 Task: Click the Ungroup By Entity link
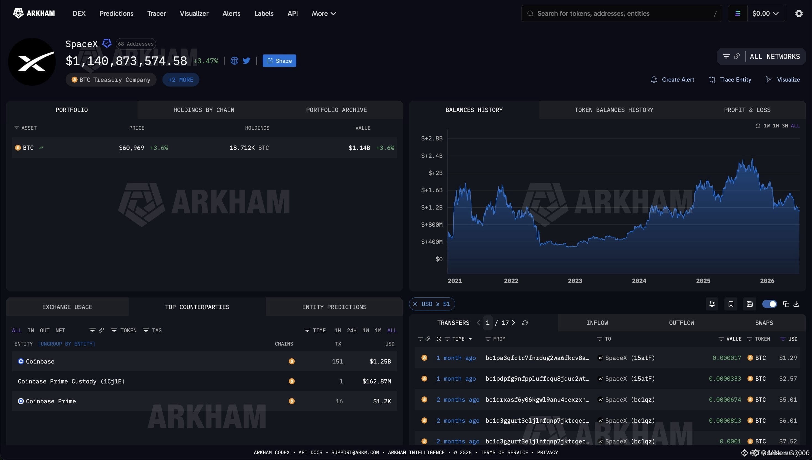coord(66,343)
